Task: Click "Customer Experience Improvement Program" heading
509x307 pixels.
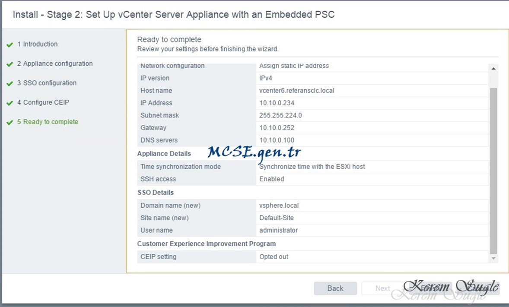Action: tap(207, 244)
